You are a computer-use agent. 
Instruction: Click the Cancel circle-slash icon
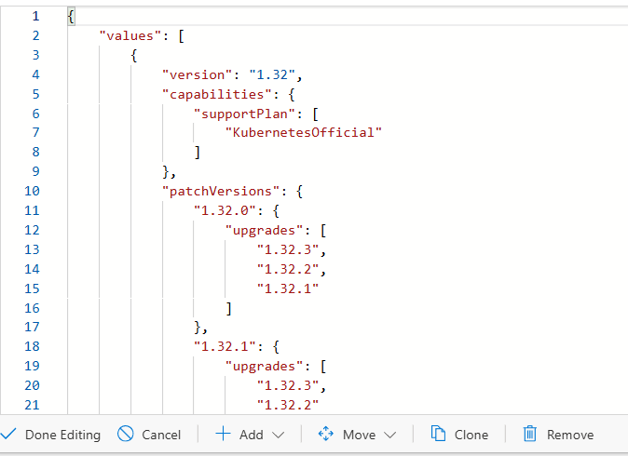click(126, 434)
